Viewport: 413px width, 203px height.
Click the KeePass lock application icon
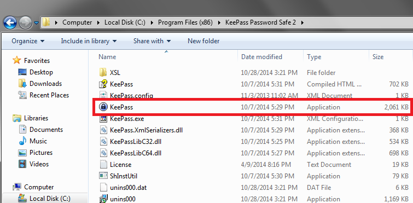click(x=103, y=107)
